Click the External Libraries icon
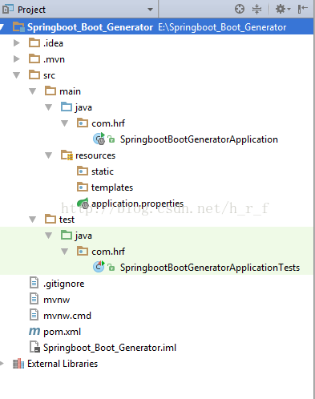Image resolution: width=315 pixels, height=399 pixels. pos(18,364)
